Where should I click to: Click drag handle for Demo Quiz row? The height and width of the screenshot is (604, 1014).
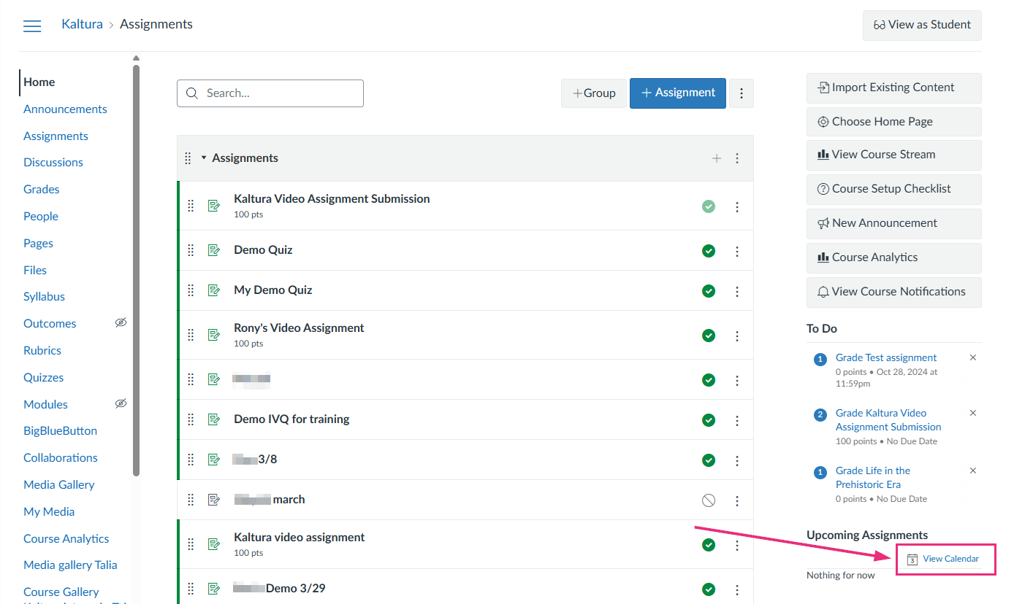click(191, 250)
